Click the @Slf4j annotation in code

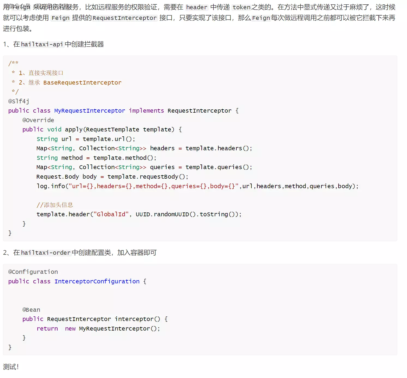[x=19, y=101]
